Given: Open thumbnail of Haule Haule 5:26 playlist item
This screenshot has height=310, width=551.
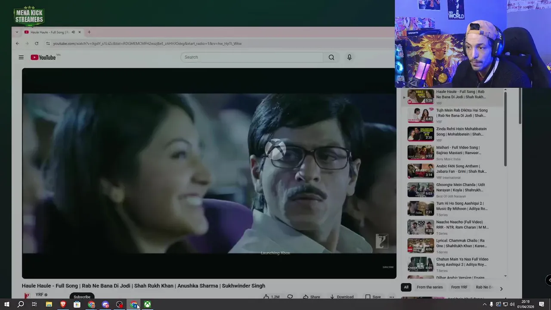Looking at the screenshot, I should click(x=421, y=96).
